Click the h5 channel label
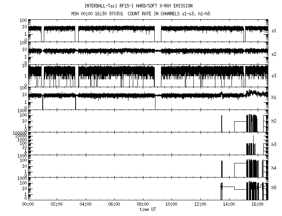 [274, 188]
